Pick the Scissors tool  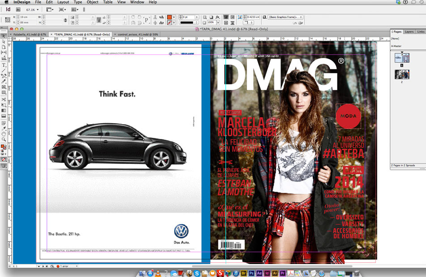4,99
